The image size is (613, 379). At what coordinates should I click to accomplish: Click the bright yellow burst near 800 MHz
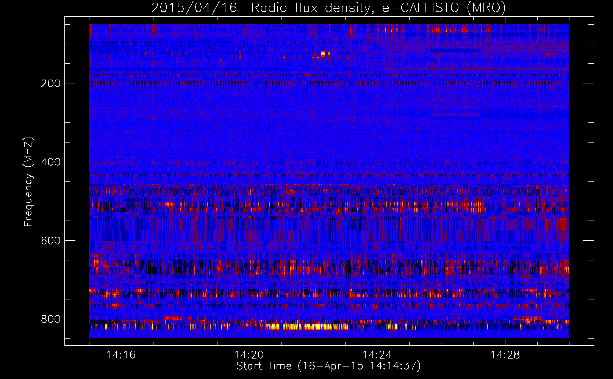[307, 327]
